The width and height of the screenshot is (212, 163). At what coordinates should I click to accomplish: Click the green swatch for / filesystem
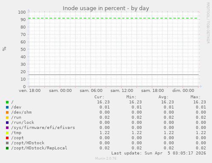tap(7, 102)
